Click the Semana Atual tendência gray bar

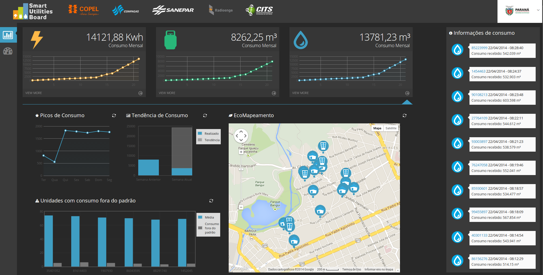(182, 148)
